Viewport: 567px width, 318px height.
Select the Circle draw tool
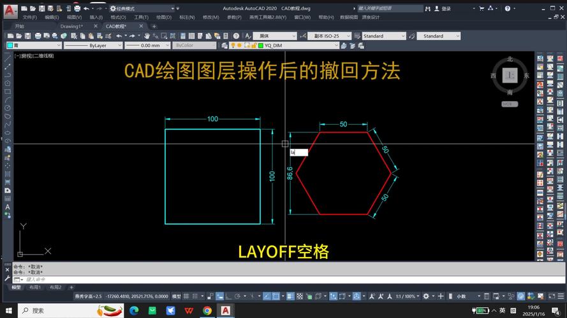click(x=7, y=108)
